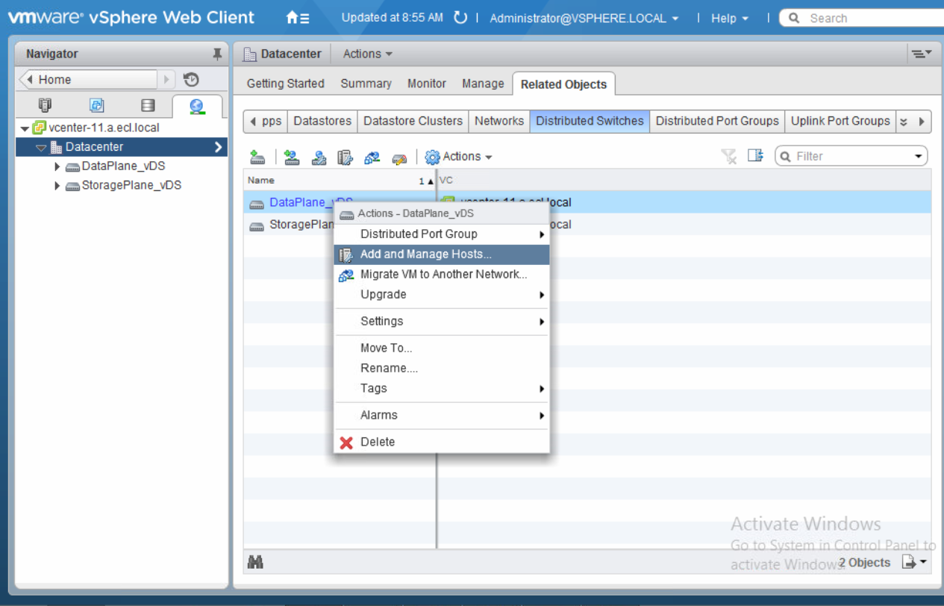944x606 pixels.
Task: Expand the DataPlane_vDS tree node
Action: [57, 166]
